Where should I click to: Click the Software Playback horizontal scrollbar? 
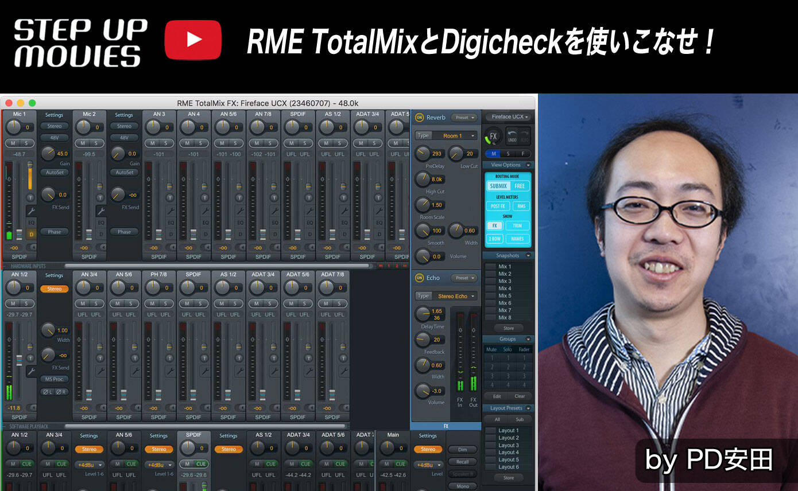point(205,426)
